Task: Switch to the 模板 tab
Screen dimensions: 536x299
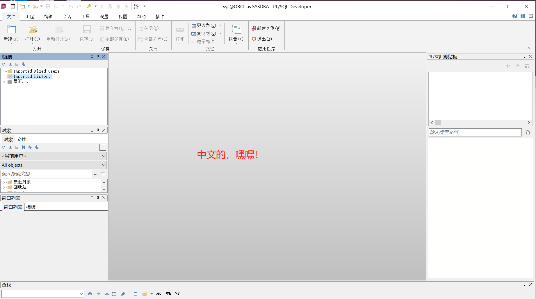Action: point(31,207)
